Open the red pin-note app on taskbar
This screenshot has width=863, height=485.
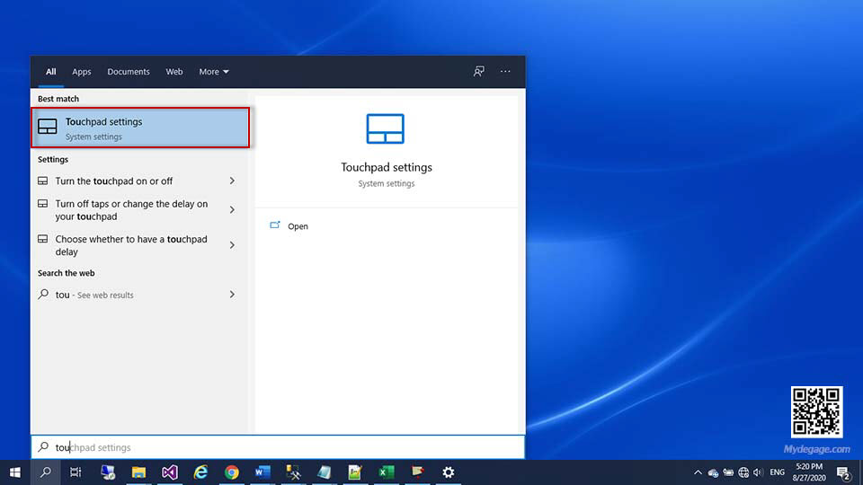418,472
